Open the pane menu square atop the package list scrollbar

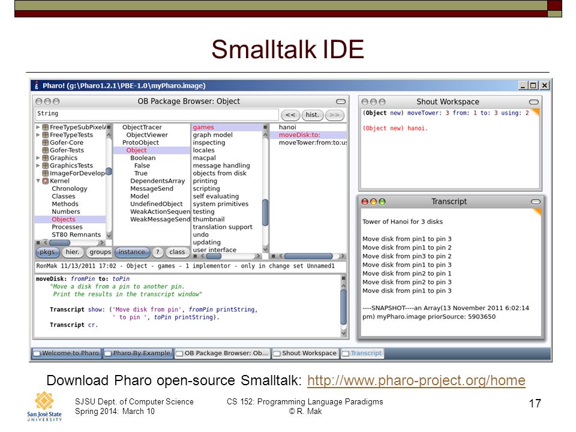[x=109, y=127]
